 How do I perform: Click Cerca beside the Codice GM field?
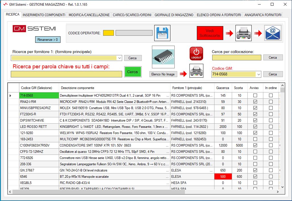(273, 74)
